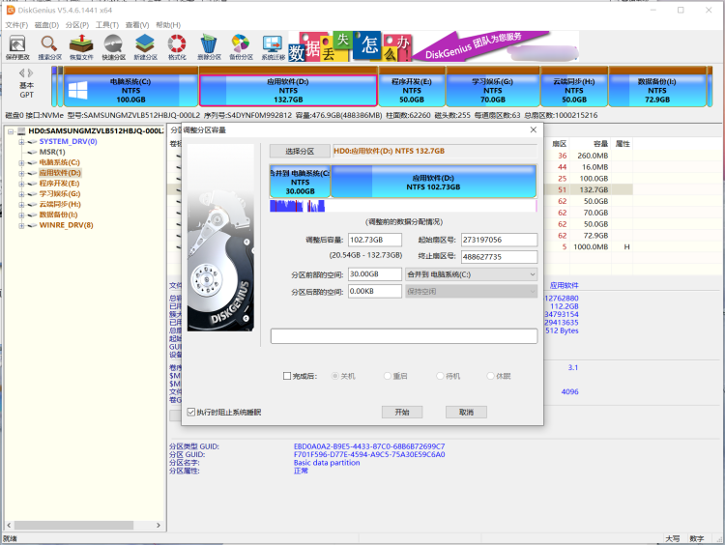This screenshot has height=545, width=725.
Task: Expand the 学习娱乐(G:) tree node
Action: [21, 194]
